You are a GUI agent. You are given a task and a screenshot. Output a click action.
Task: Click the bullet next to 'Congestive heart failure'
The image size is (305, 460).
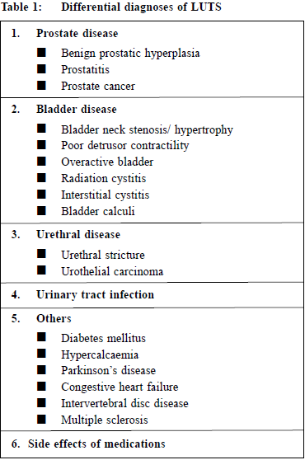click(x=41, y=387)
